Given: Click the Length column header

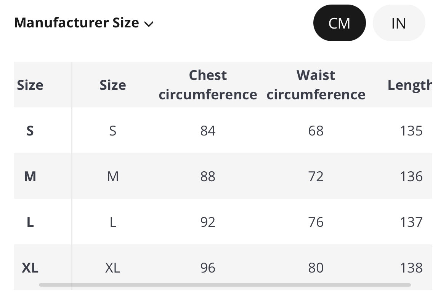Looking at the screenshot, I should click(409, 85).
